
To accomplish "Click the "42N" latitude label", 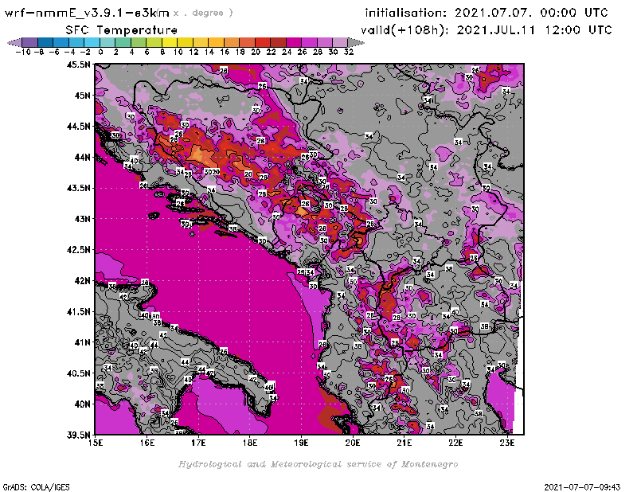I will tap(82, 281).
